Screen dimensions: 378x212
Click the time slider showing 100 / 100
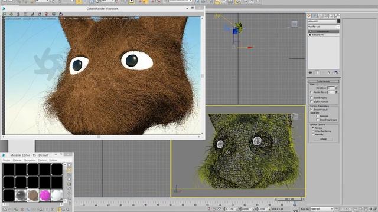tap(289, 199)
